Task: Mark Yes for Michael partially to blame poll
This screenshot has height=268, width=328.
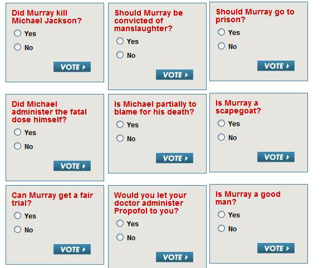Action: [120, 125]
